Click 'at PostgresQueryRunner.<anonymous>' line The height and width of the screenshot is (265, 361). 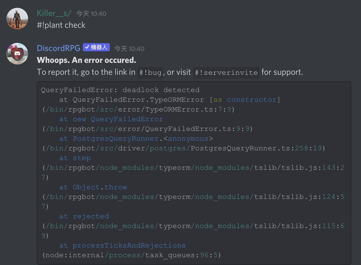(136, 138)
